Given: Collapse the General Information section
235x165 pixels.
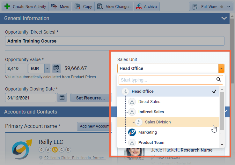Looking at the screenshot, I should [224, 18].
